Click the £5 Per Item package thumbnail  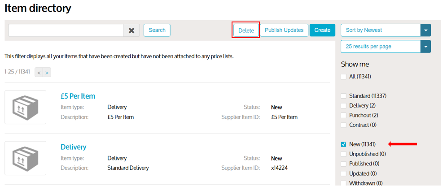point(26,107)
